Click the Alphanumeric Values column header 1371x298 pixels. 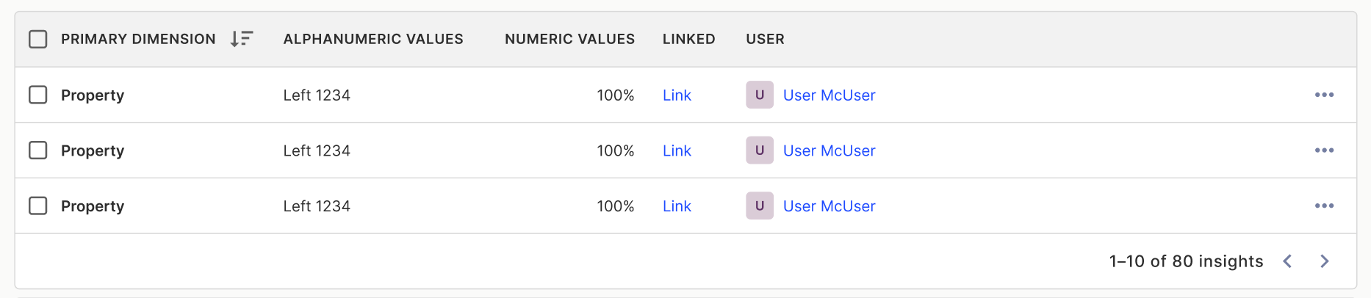pos(373,39)
